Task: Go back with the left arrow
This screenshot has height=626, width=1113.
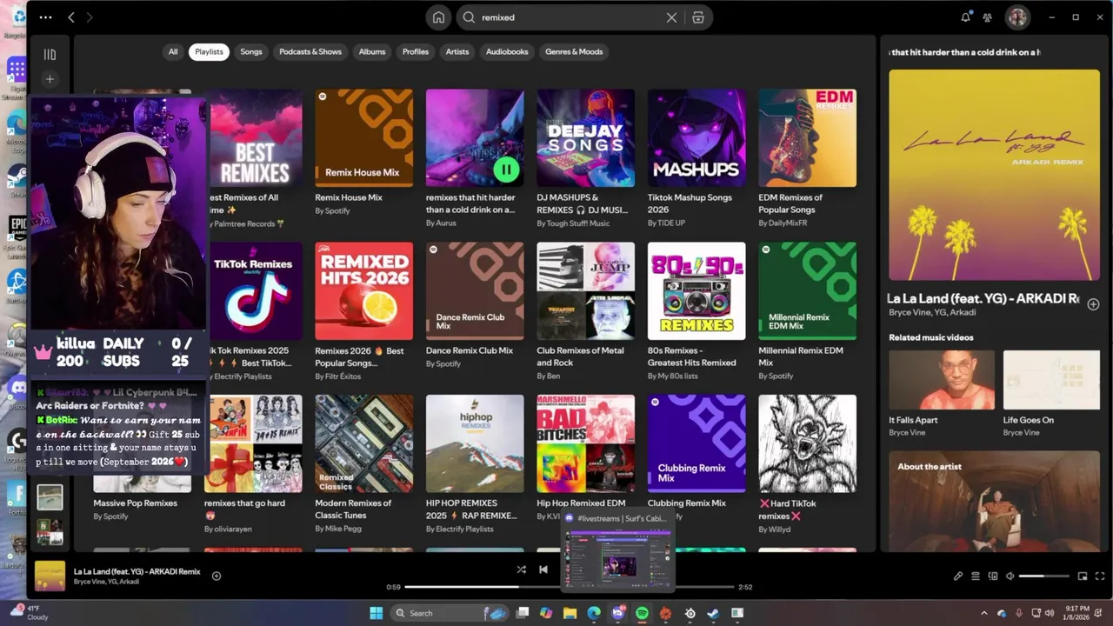Action: coord(71,17)
